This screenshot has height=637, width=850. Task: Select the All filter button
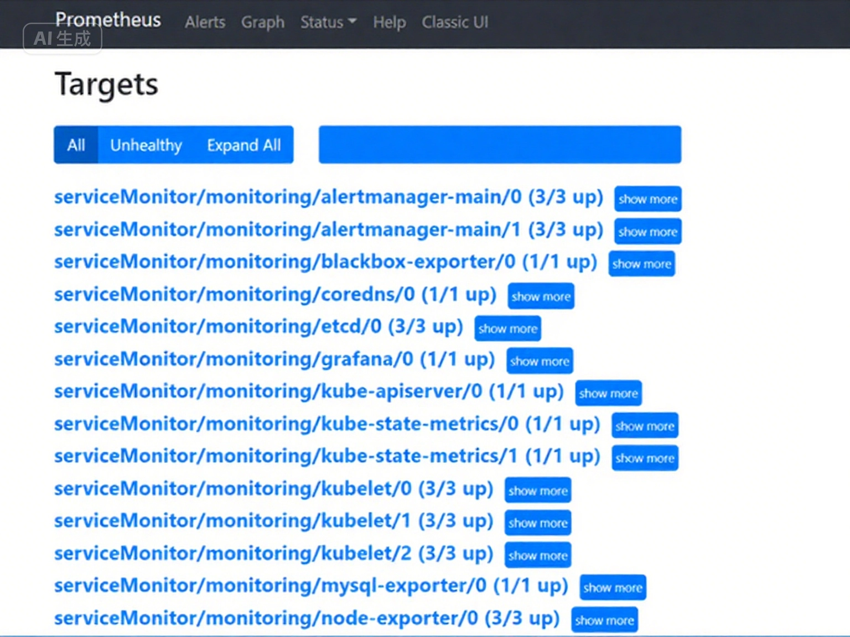pos(76,145)
